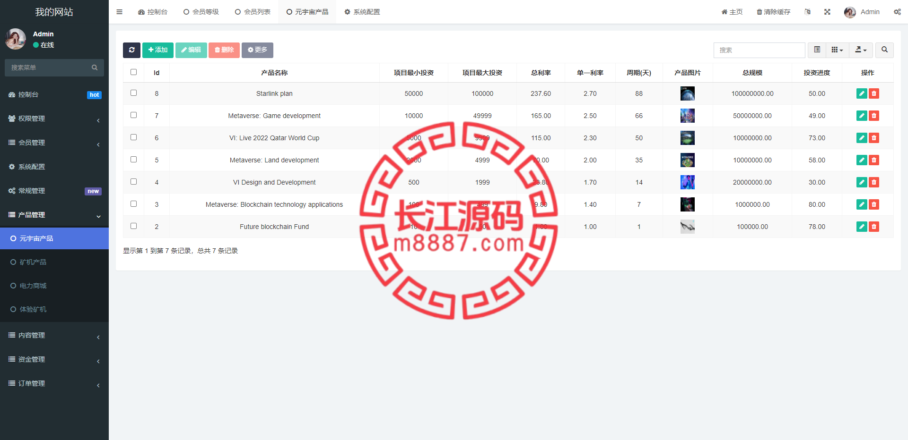Viewport: 908px width, 440px height.
Task: Click the refresh table button
Action: pos(131,50)
